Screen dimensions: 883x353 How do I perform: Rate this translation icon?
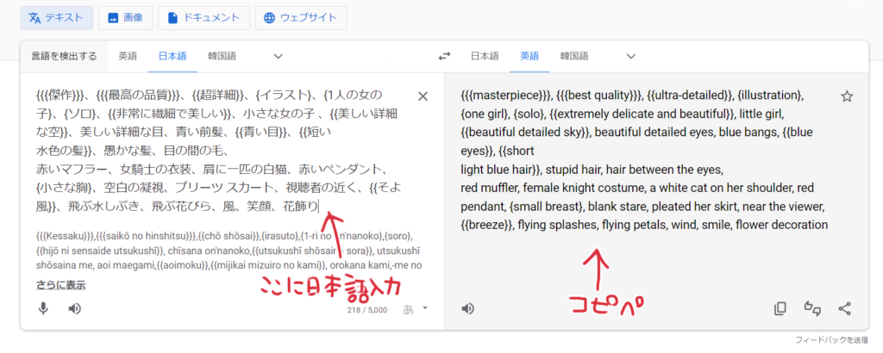coord(812,308)
